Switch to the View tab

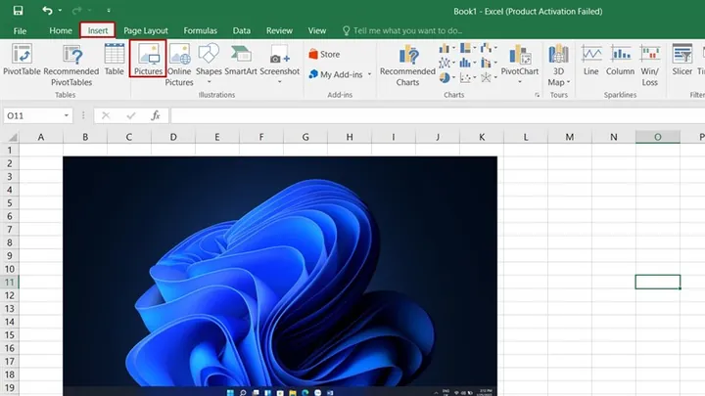(317, 30)
